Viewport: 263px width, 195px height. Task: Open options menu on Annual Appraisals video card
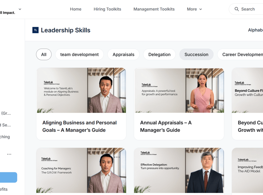(215, 77)
